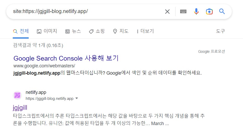
Task: Submit search with the magnifying glass icon
Action: (222, 11)
